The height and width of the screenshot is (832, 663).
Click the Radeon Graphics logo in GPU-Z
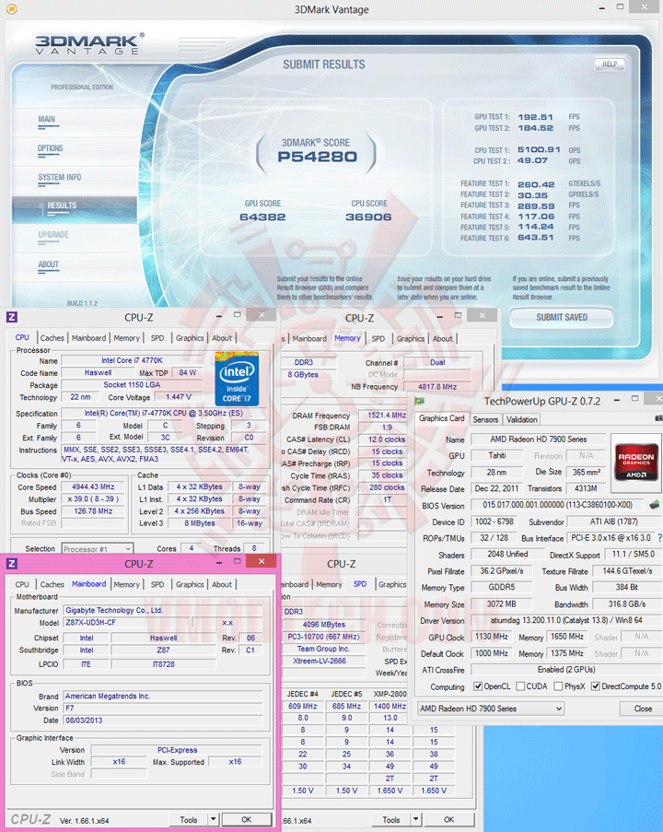pyautogui.click(x=636, y=463)
